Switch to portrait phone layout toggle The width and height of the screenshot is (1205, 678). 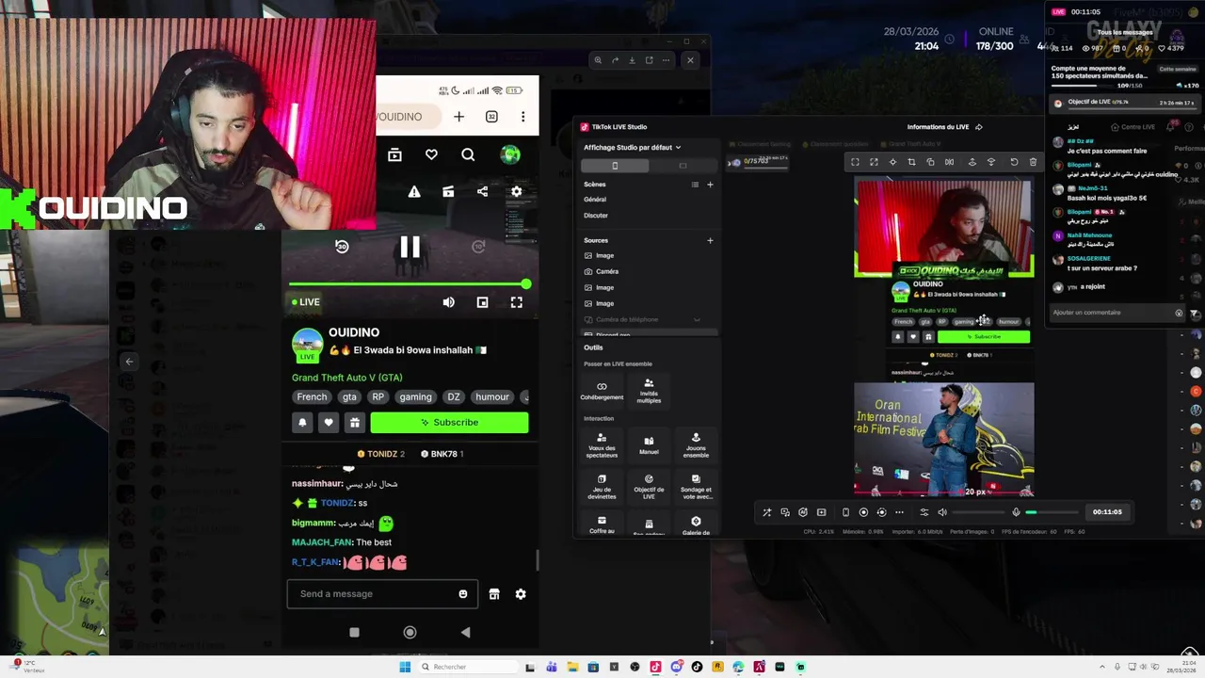pos(615,166)
